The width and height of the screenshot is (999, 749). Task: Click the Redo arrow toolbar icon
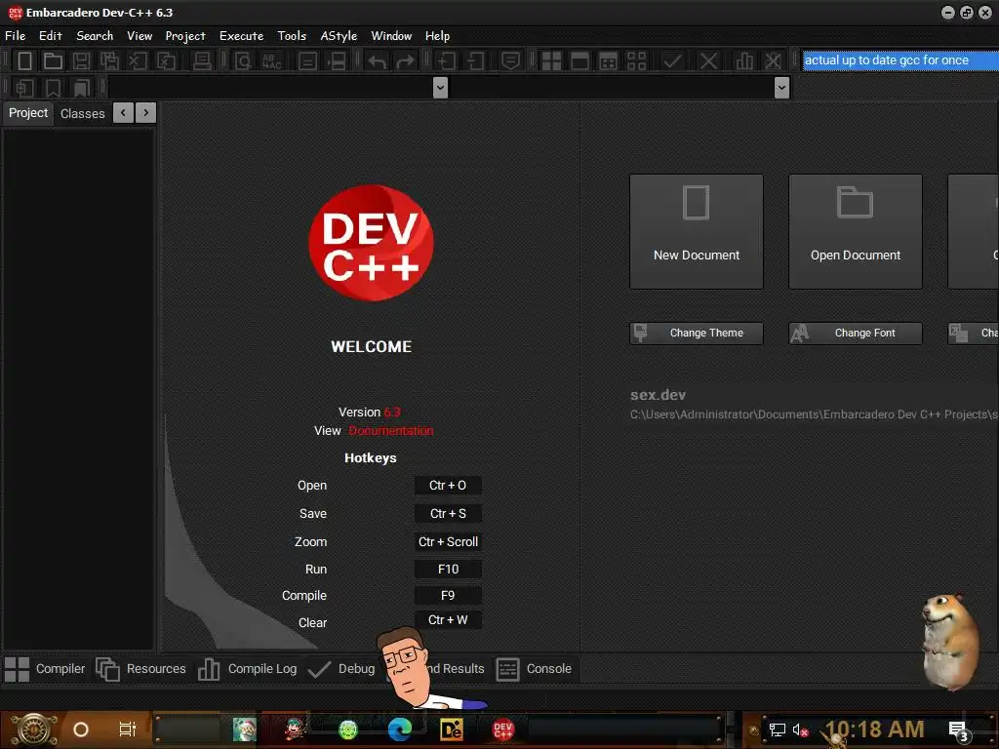(x=405, y=61)
